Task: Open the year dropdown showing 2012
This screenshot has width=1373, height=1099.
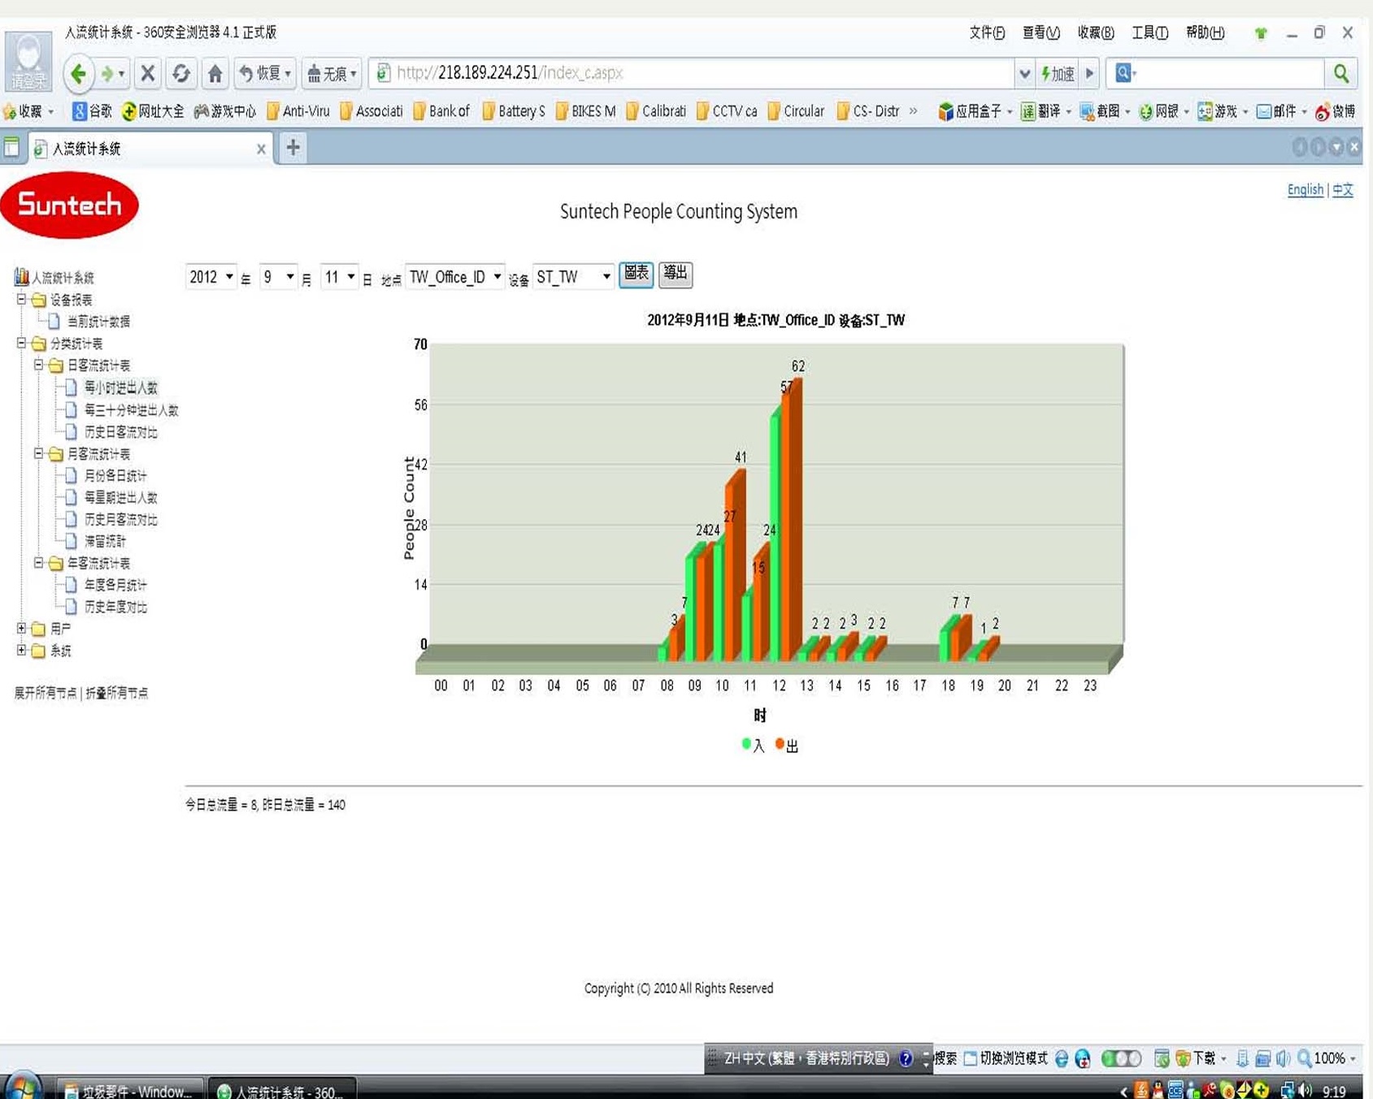Action: pos(211,277)
